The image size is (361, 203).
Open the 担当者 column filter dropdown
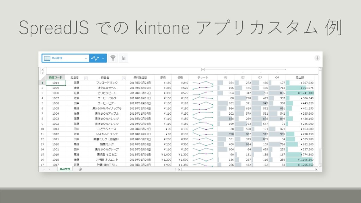[86, 78]
